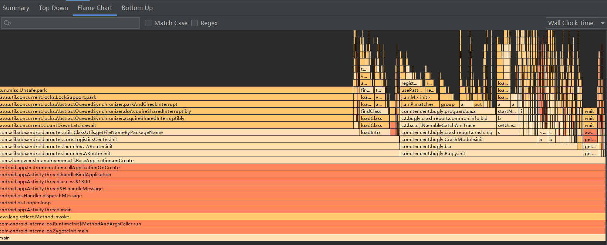Click the doAcquireSharedInterruptibly frame
This screenshot has width=607, height=245.
176,111
